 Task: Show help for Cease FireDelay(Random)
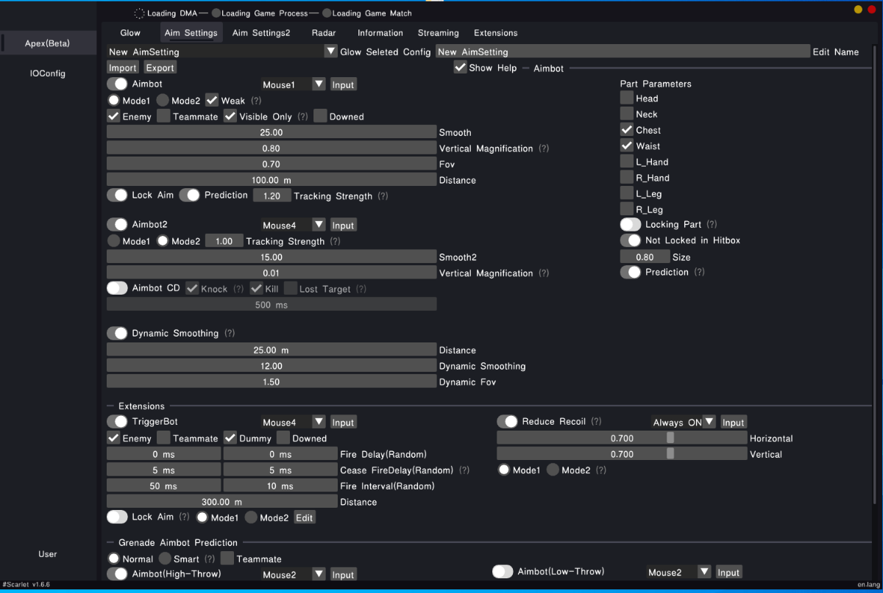pyautogui.click(x=464, y=470)
